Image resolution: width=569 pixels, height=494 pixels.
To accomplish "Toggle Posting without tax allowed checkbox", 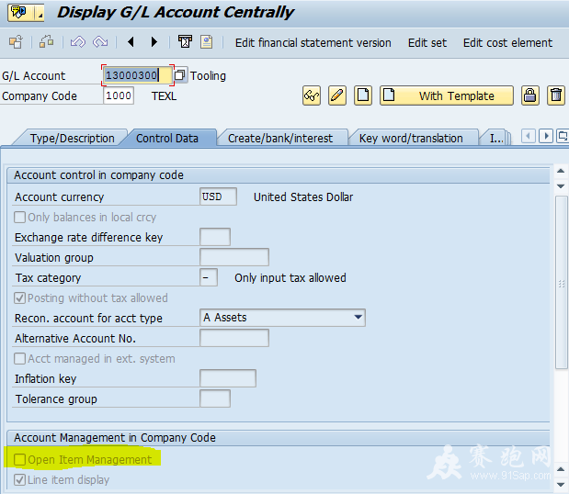I will 19,298.
